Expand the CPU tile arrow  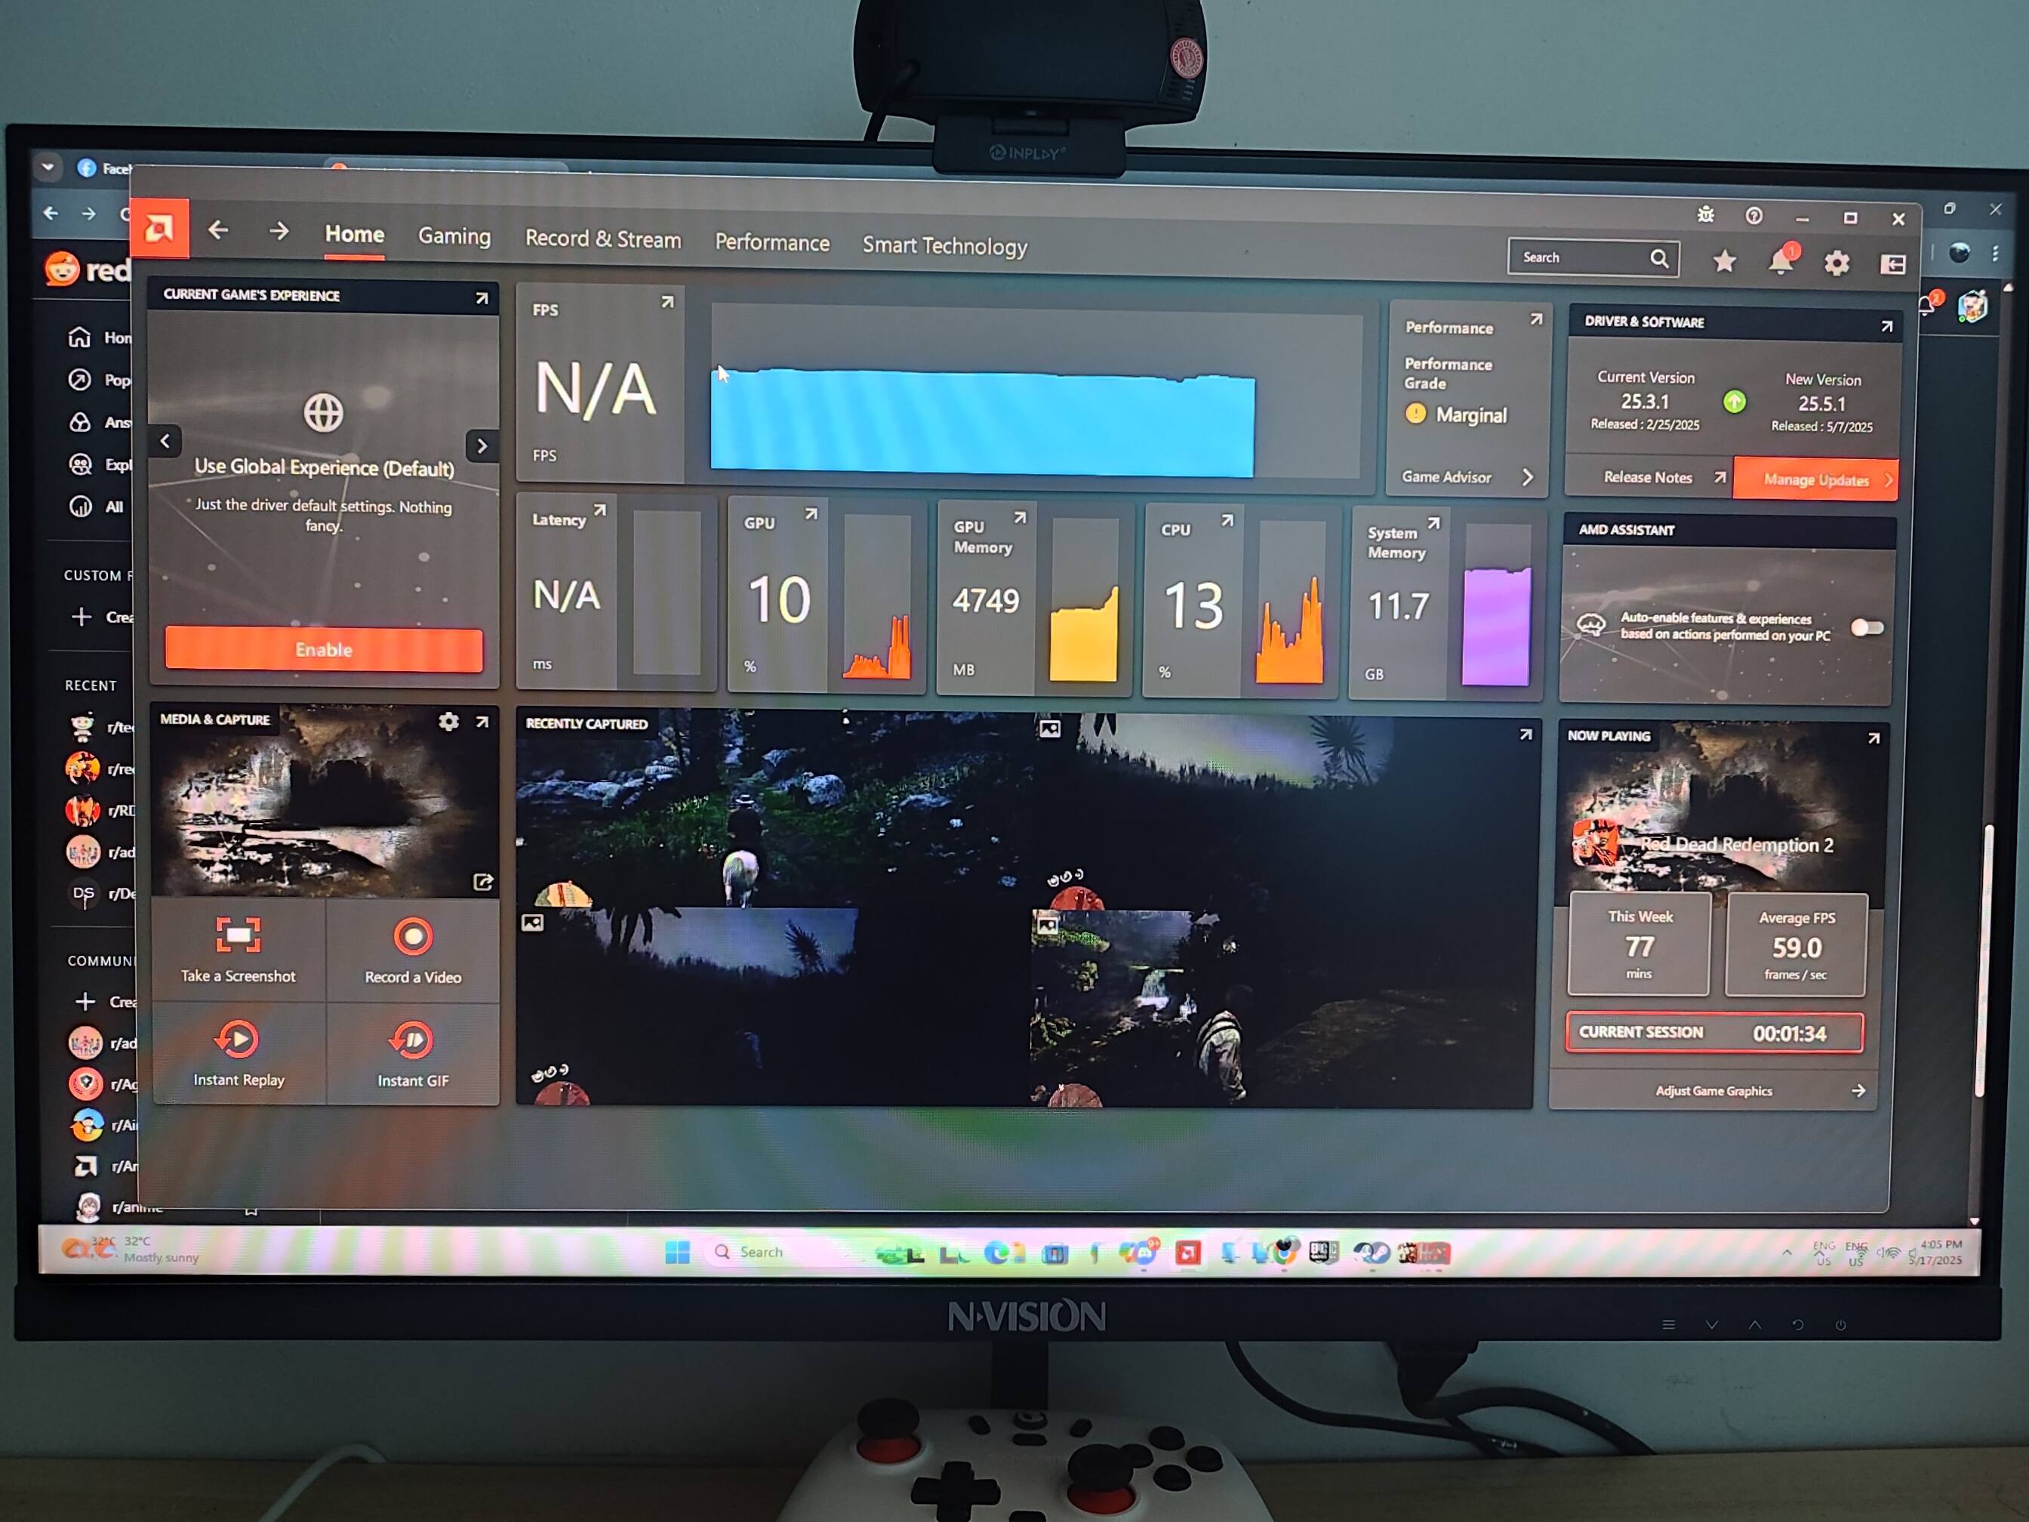click(1227, 521)
